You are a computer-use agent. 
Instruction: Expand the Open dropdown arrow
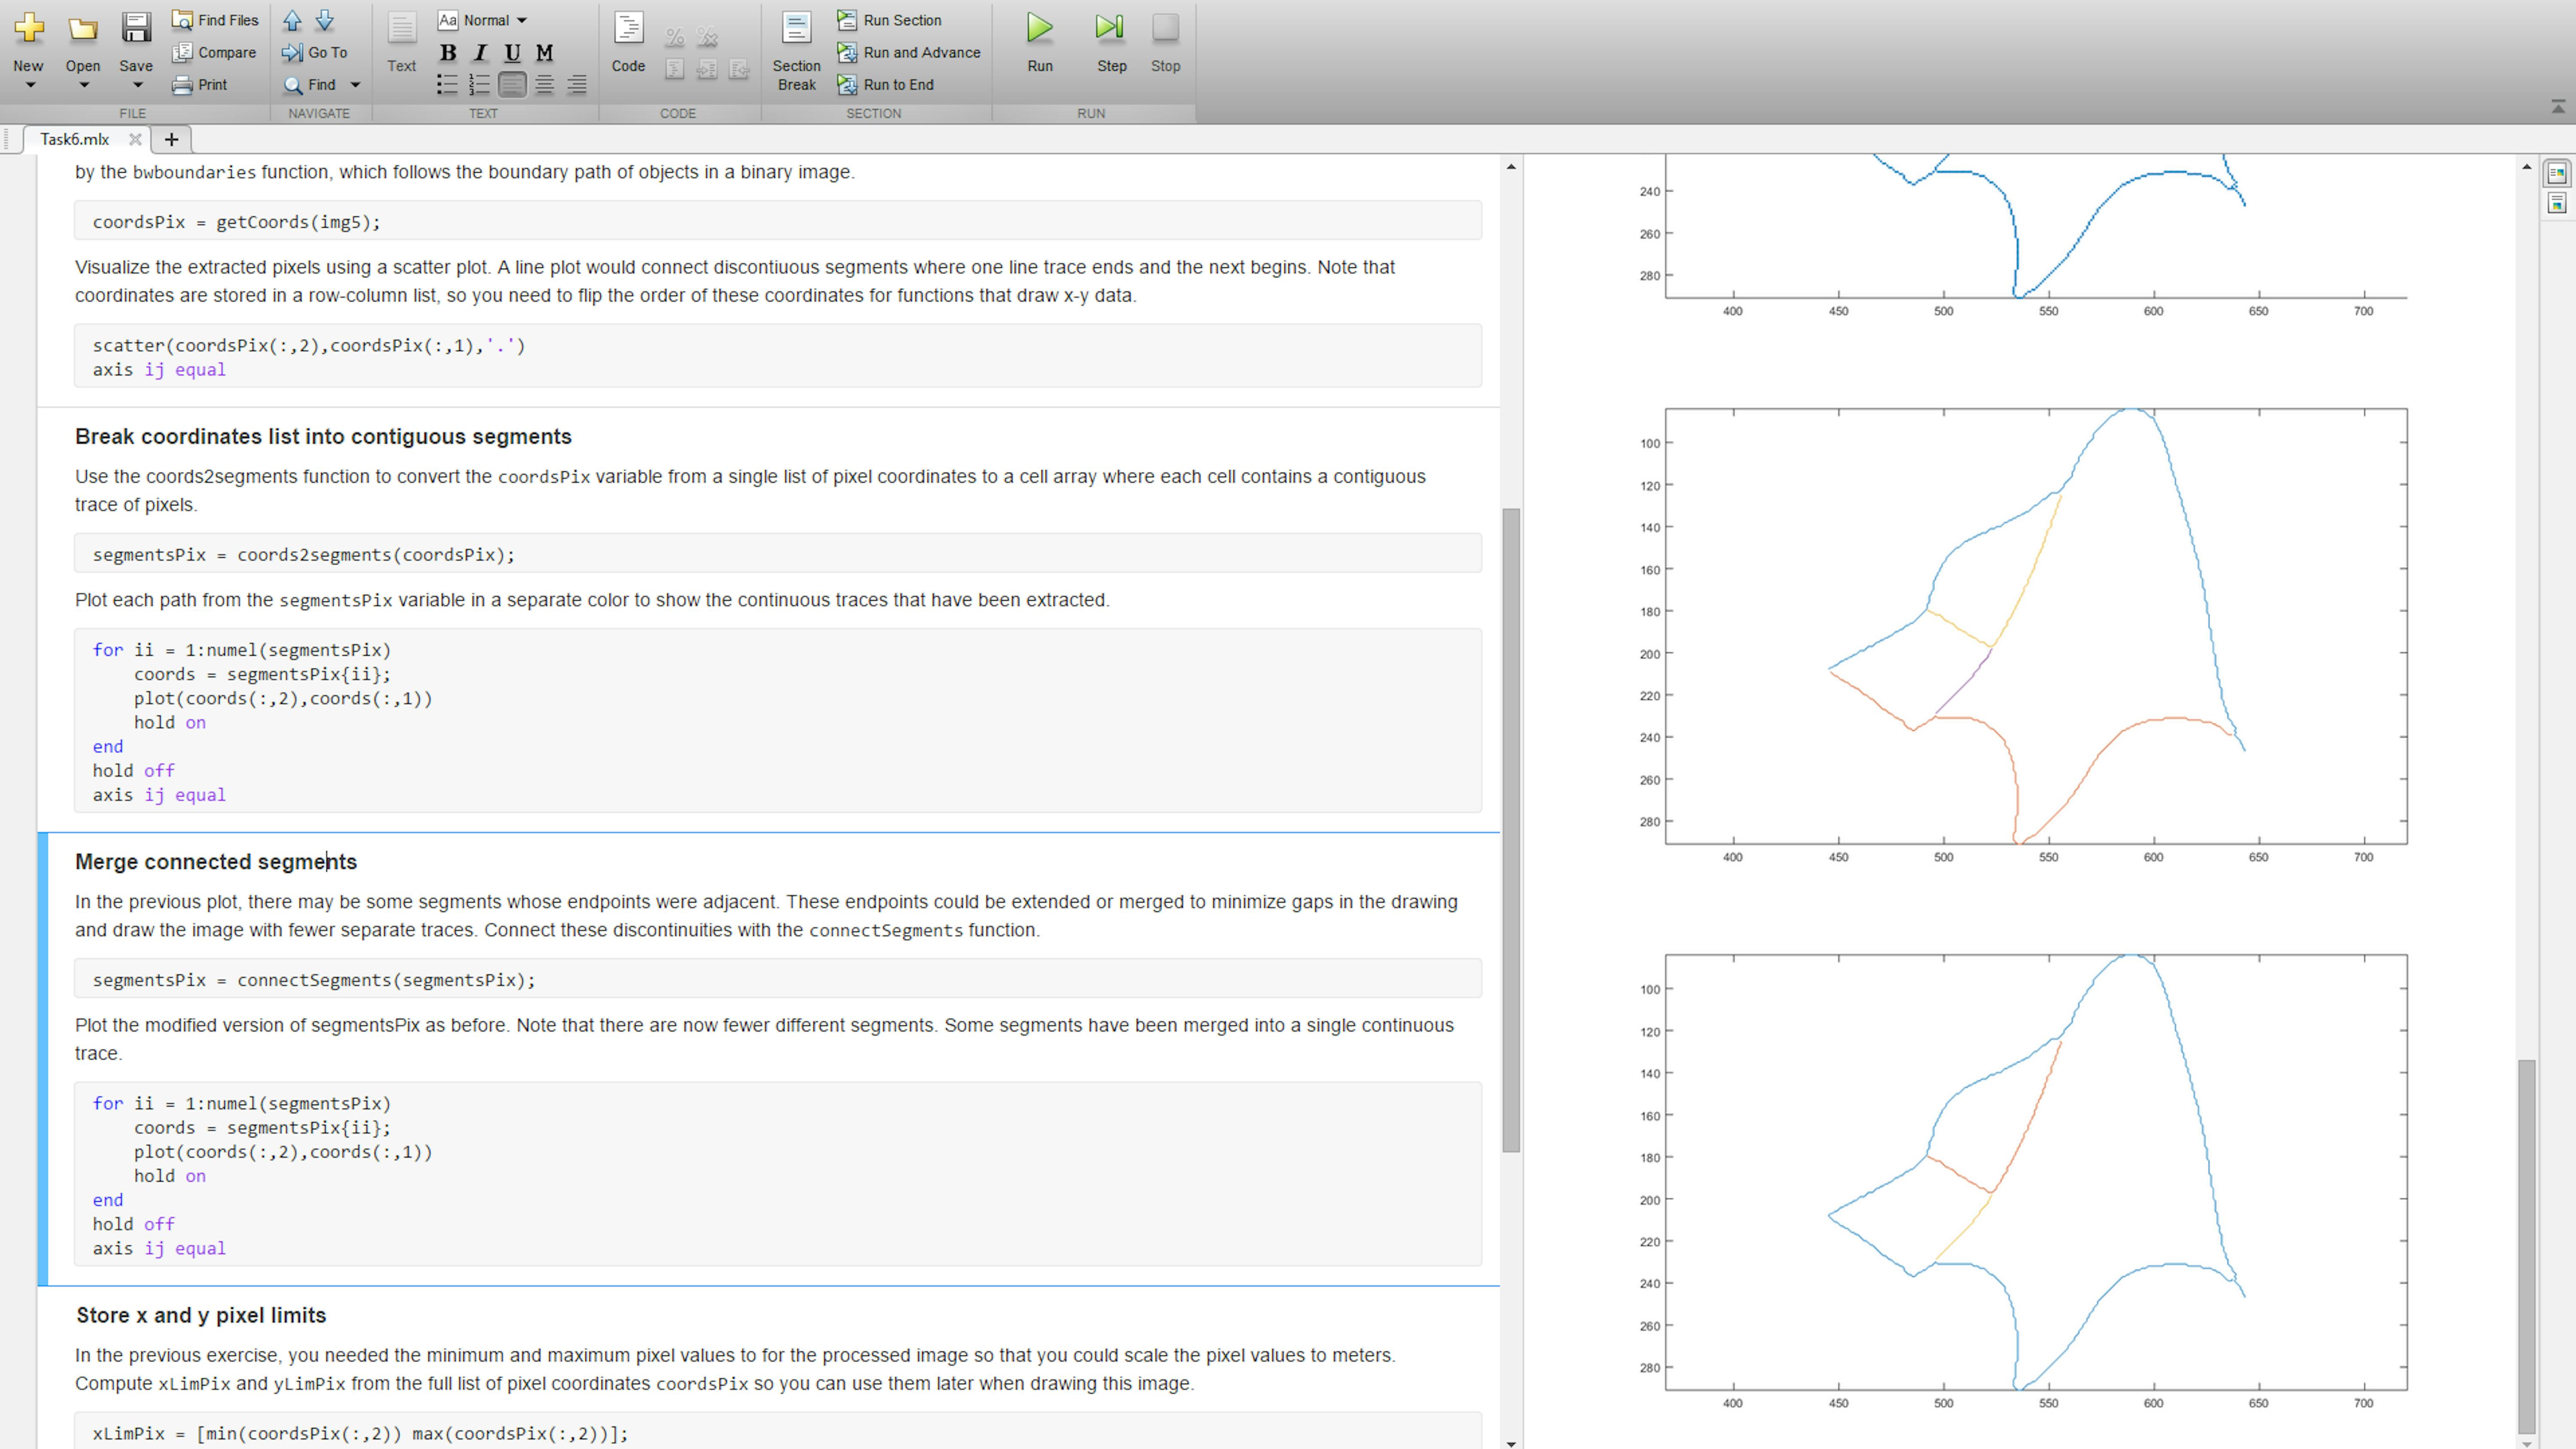tap(84, 86)
